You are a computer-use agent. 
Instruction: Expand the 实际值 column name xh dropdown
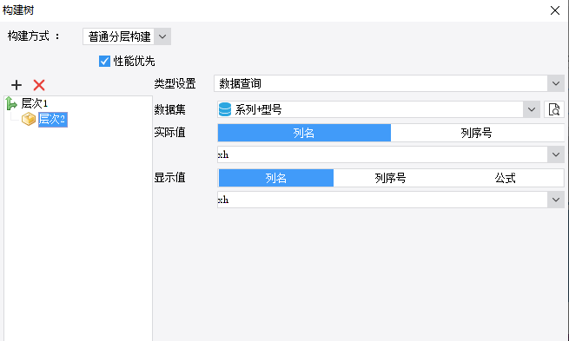tap(556, 154)
